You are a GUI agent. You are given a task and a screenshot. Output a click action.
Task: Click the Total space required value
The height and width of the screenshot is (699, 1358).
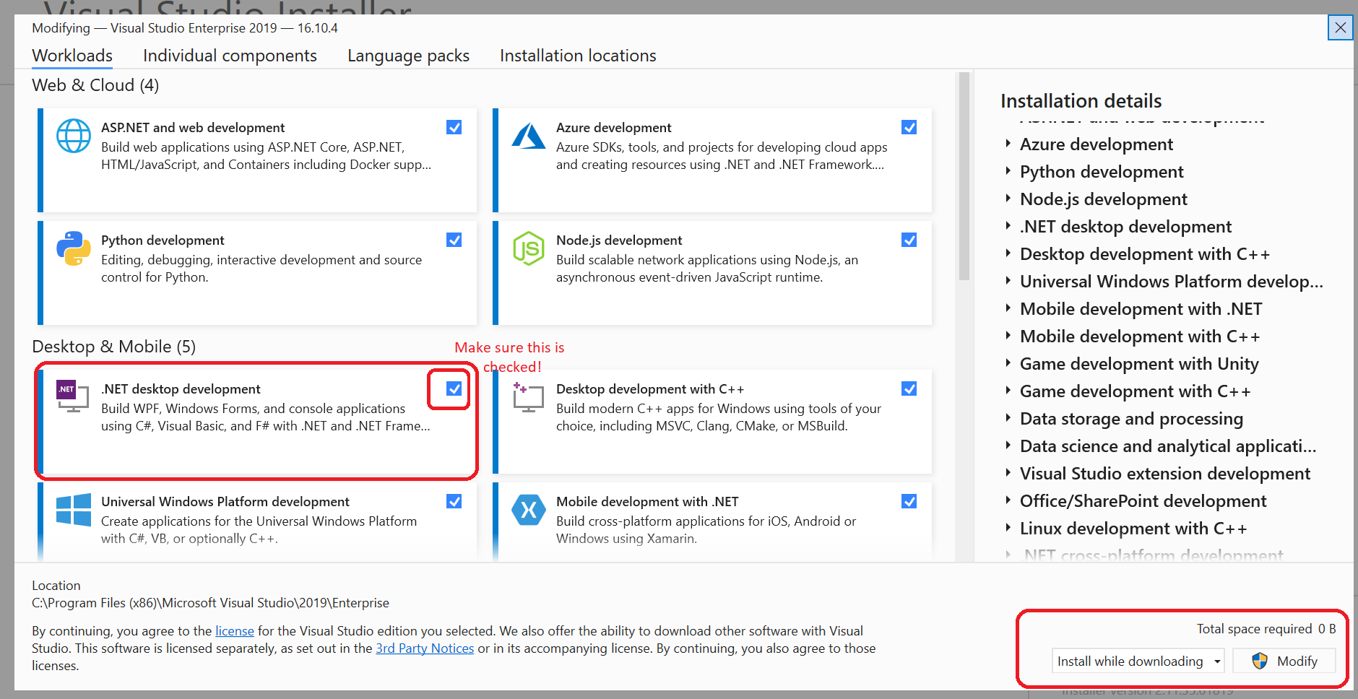click(1327, 628)
